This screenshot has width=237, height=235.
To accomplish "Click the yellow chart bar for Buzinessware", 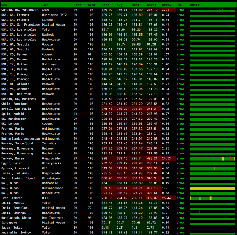I will [212, 188].
